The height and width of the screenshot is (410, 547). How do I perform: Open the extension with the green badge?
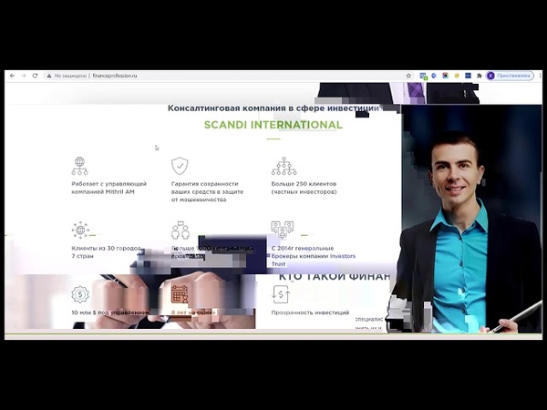[x=423, y=76]
